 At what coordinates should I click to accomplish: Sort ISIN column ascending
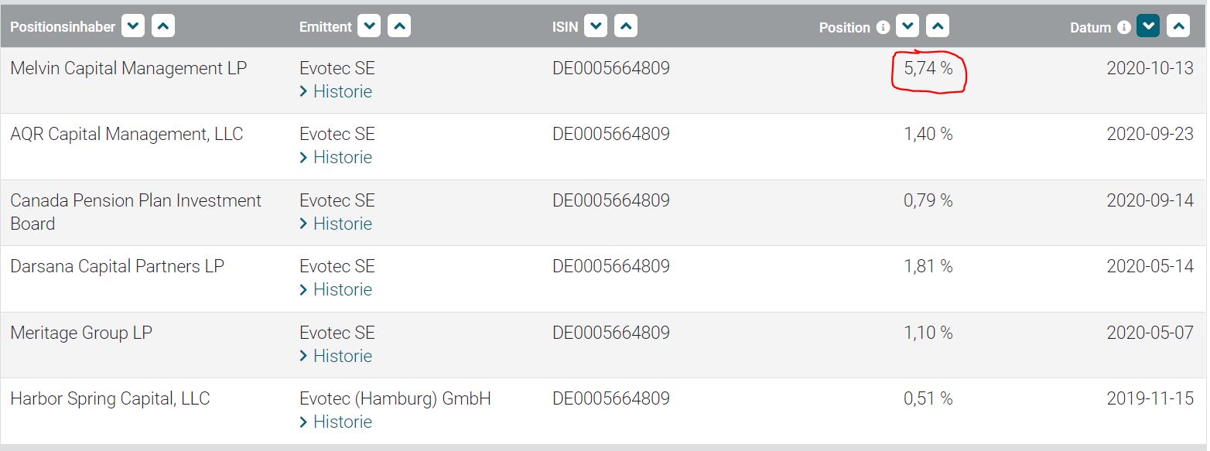(x=625, y=27)
